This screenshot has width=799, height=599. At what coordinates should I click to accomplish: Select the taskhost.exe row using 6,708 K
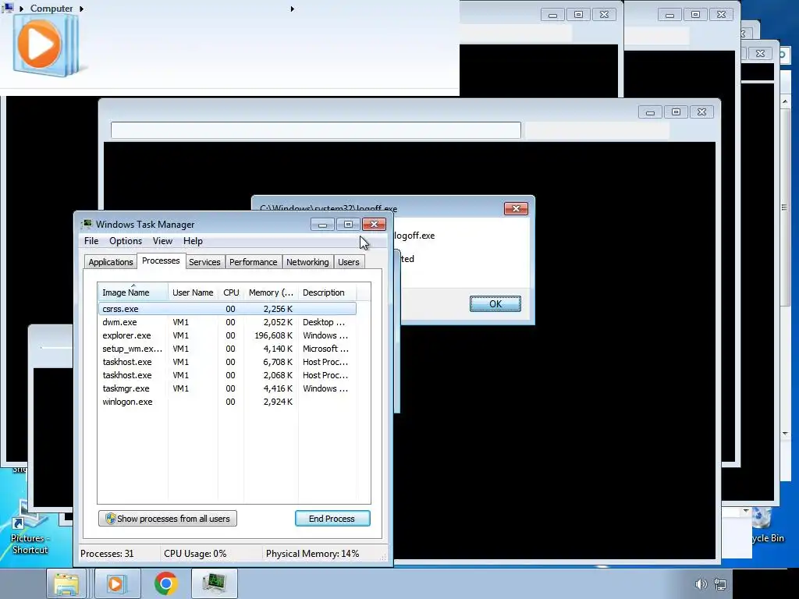coord(227,362)
